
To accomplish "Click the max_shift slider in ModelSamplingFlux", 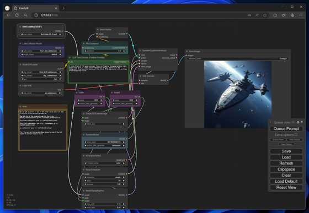I will [105, 204].
